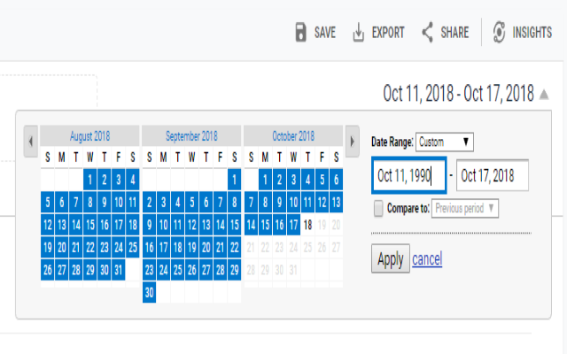Pick October 18 in the calendar
Screen dimensions: 567x354
click(307, 225)
